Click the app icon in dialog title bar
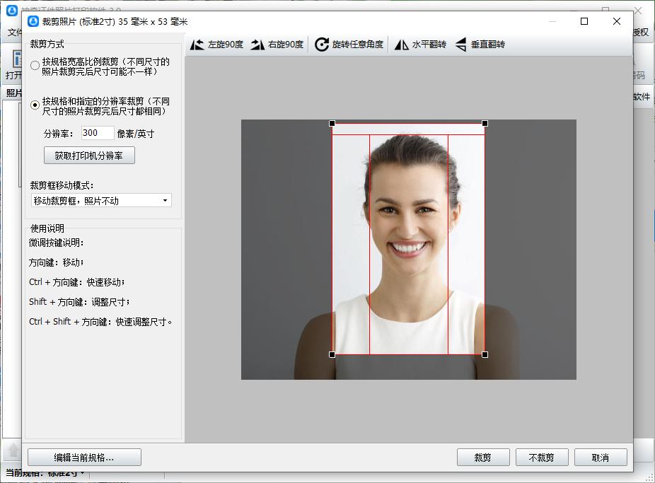The width and height of the screenshot is (655, 483). coord(33,21)
